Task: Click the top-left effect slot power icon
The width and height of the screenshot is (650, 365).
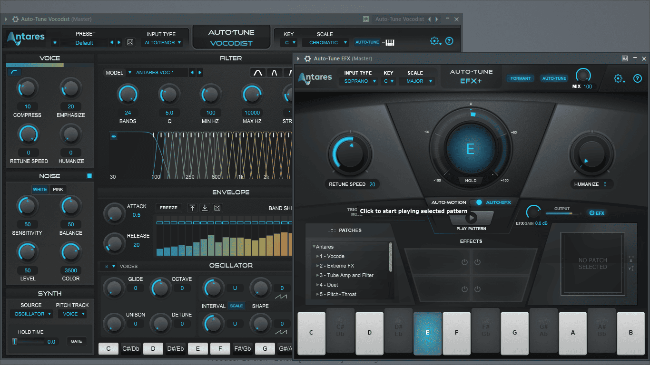Action: (465, 262)
